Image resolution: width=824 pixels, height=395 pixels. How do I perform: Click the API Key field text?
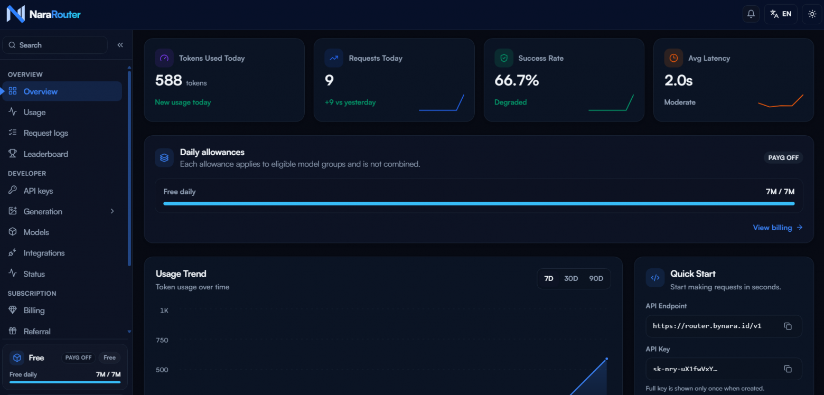[685, 369]
